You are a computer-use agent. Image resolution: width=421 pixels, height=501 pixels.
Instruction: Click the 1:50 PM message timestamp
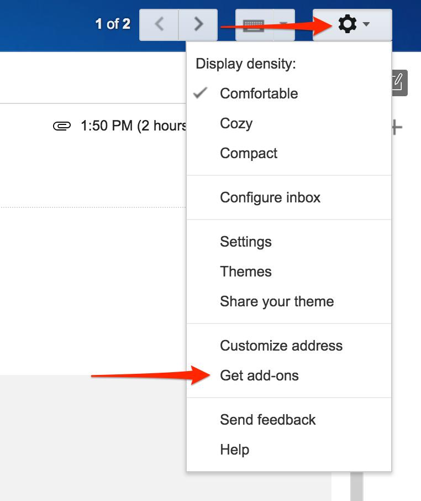133,126
